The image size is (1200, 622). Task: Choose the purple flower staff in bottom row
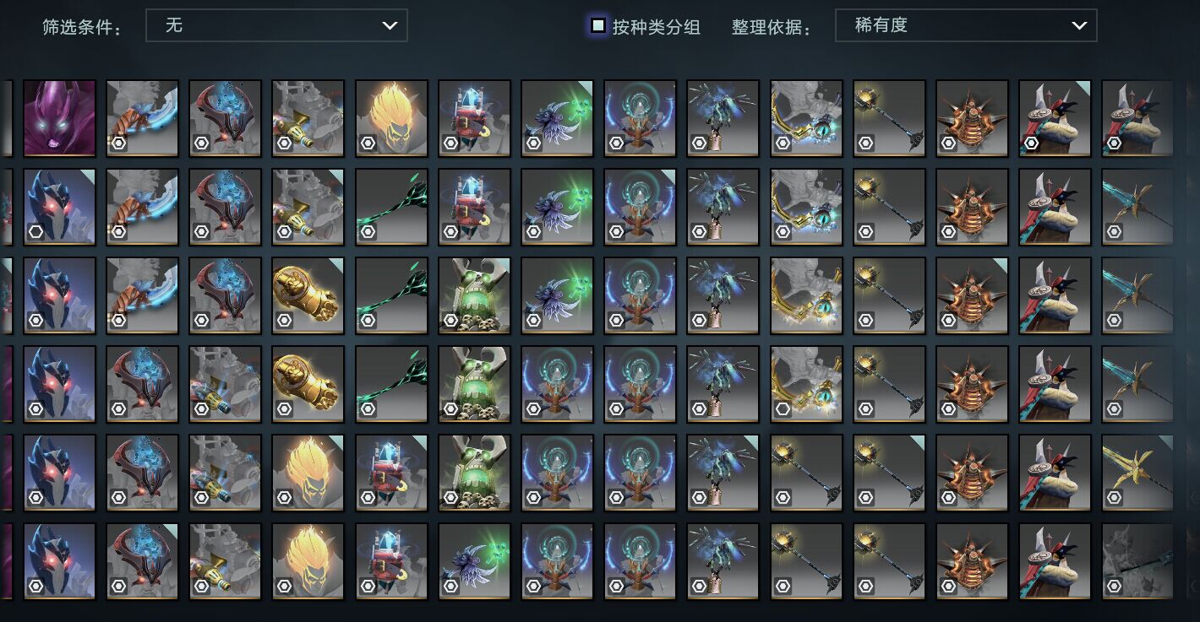[x=474, y=561]
